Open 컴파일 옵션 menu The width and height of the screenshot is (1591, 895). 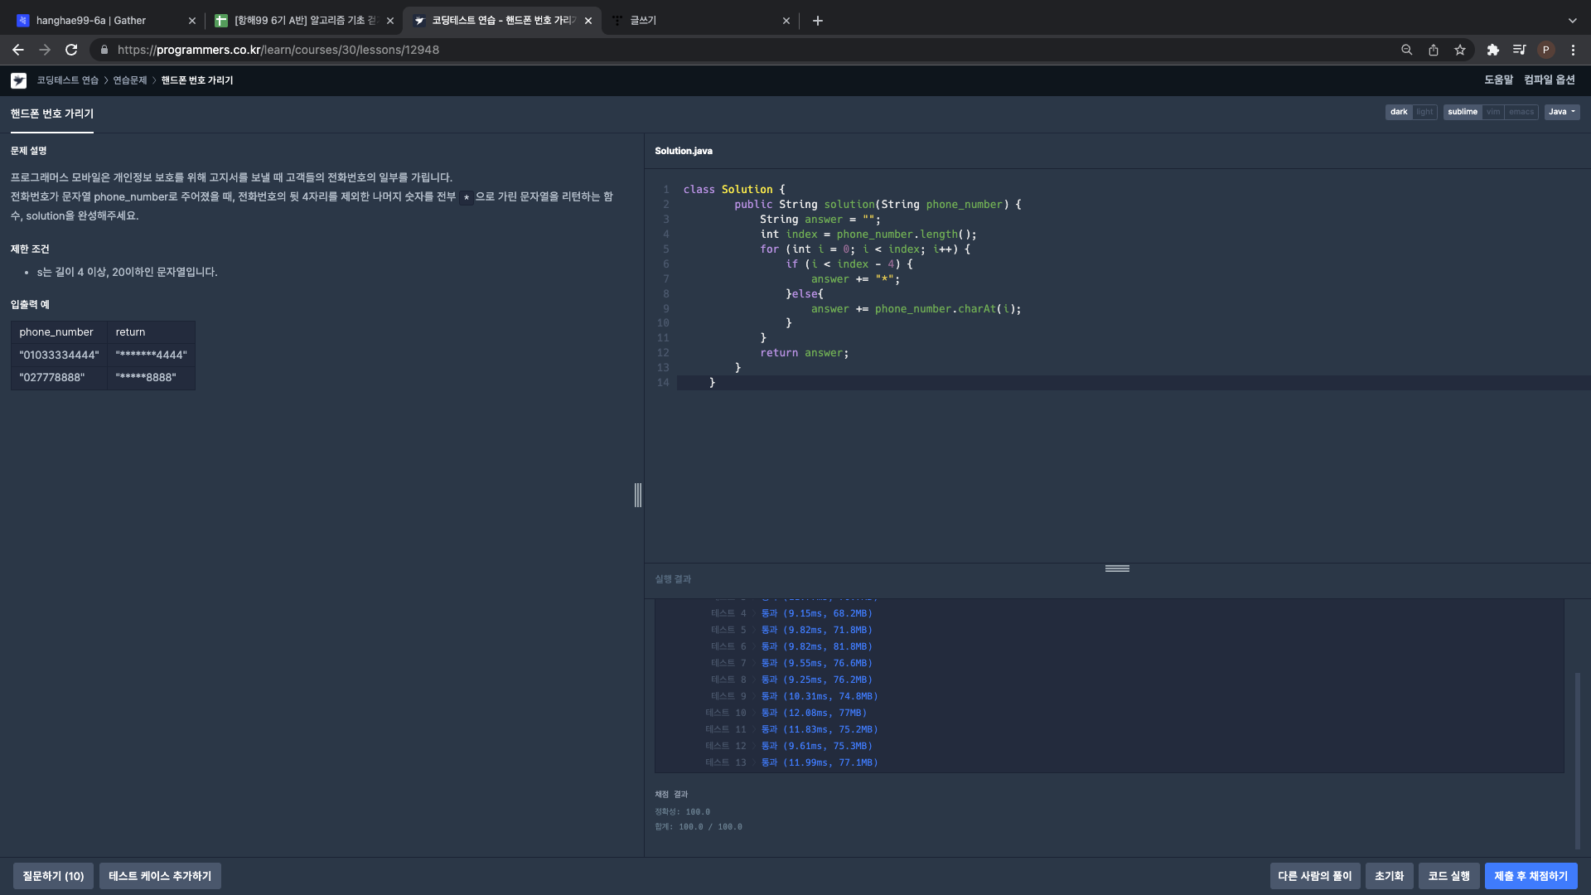click(1549, 80)
